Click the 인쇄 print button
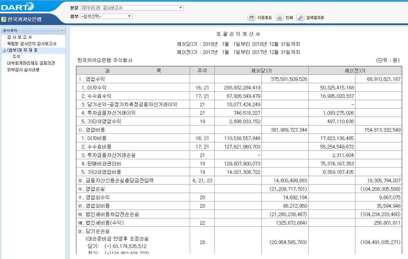Viewport: 408px width, 259px height. 289,18
